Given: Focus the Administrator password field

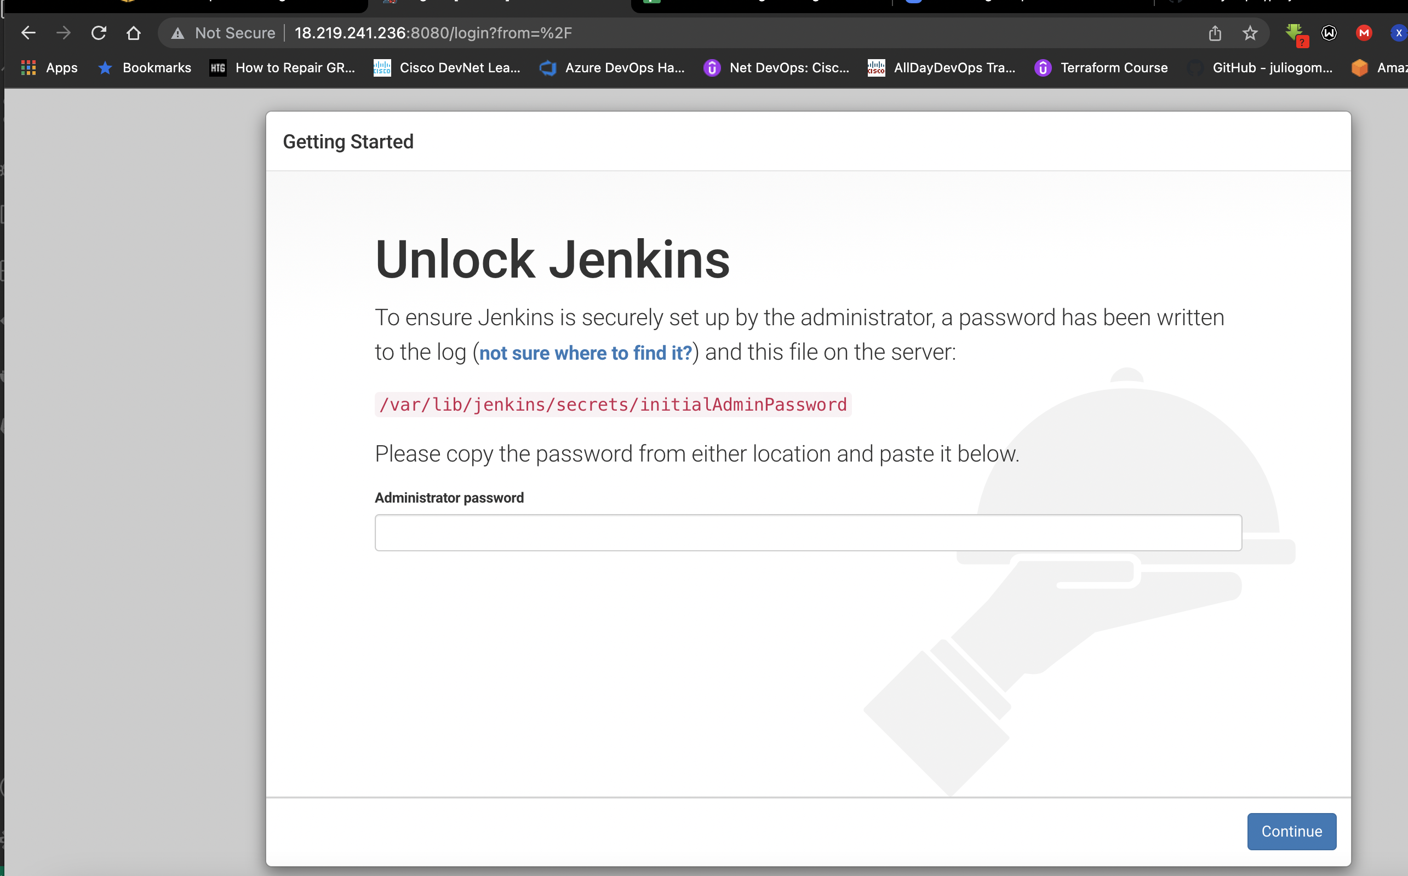Looking at the screenshot, I should tap(808, 532).
